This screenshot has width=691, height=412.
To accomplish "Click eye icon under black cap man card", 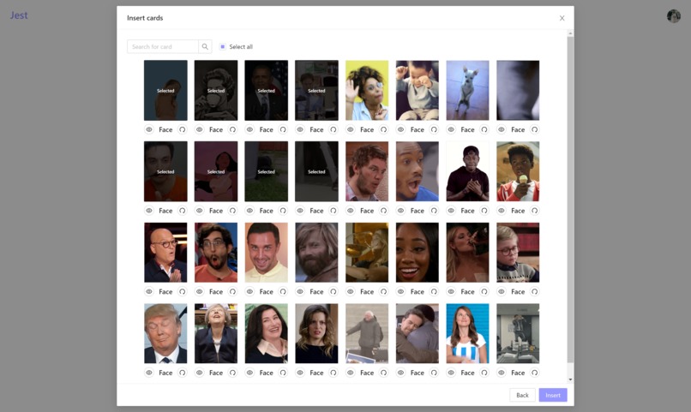I will pos(451,211).
